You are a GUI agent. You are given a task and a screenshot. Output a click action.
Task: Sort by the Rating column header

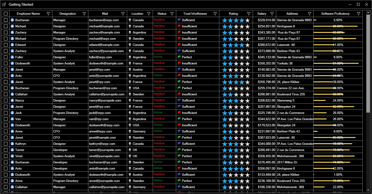click(233, 14)
